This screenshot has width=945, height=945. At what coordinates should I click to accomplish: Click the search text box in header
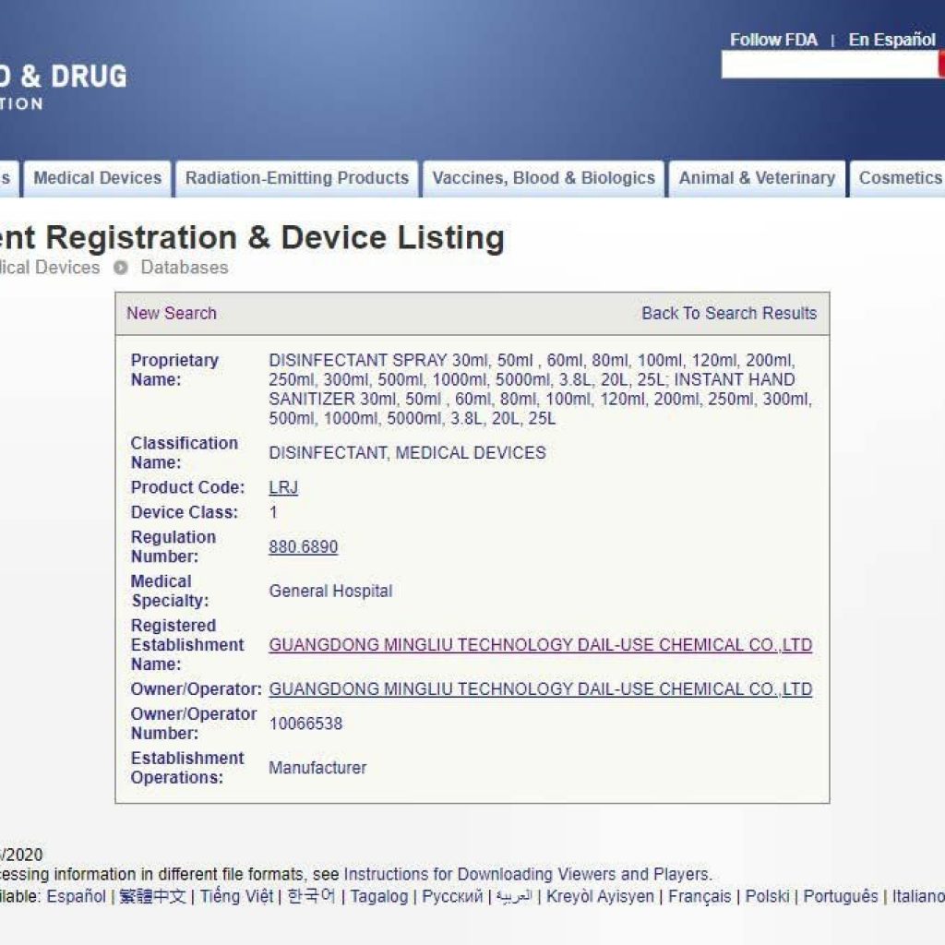point(828,65)
